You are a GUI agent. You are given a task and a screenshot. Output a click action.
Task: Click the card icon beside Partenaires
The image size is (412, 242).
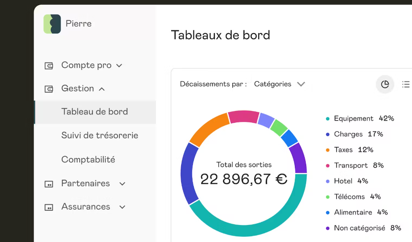click(x=49, y=184)
